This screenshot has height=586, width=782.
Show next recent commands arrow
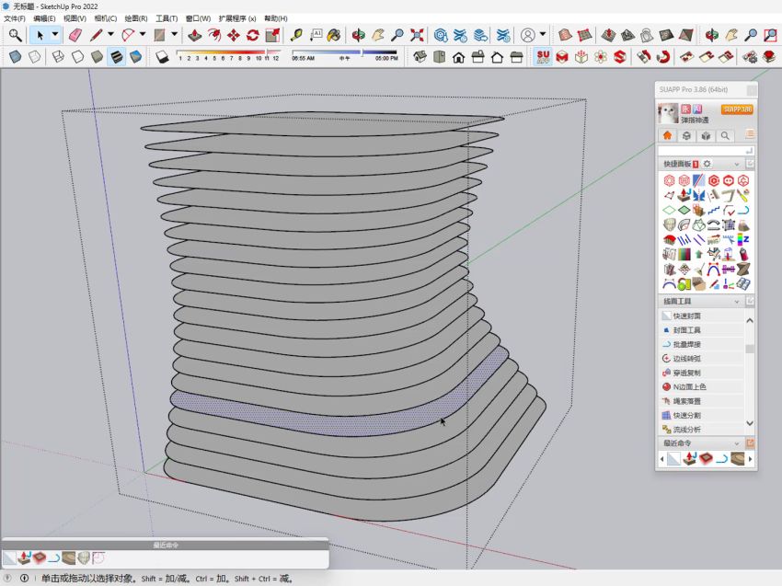[750, 459]
